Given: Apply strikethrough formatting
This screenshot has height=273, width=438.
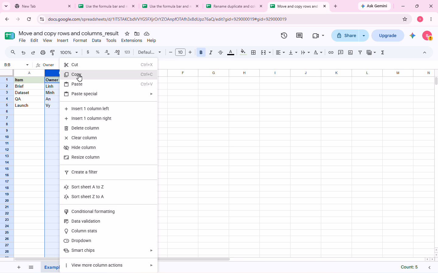Looking at the screenshot, I should (x=221, y=52).
